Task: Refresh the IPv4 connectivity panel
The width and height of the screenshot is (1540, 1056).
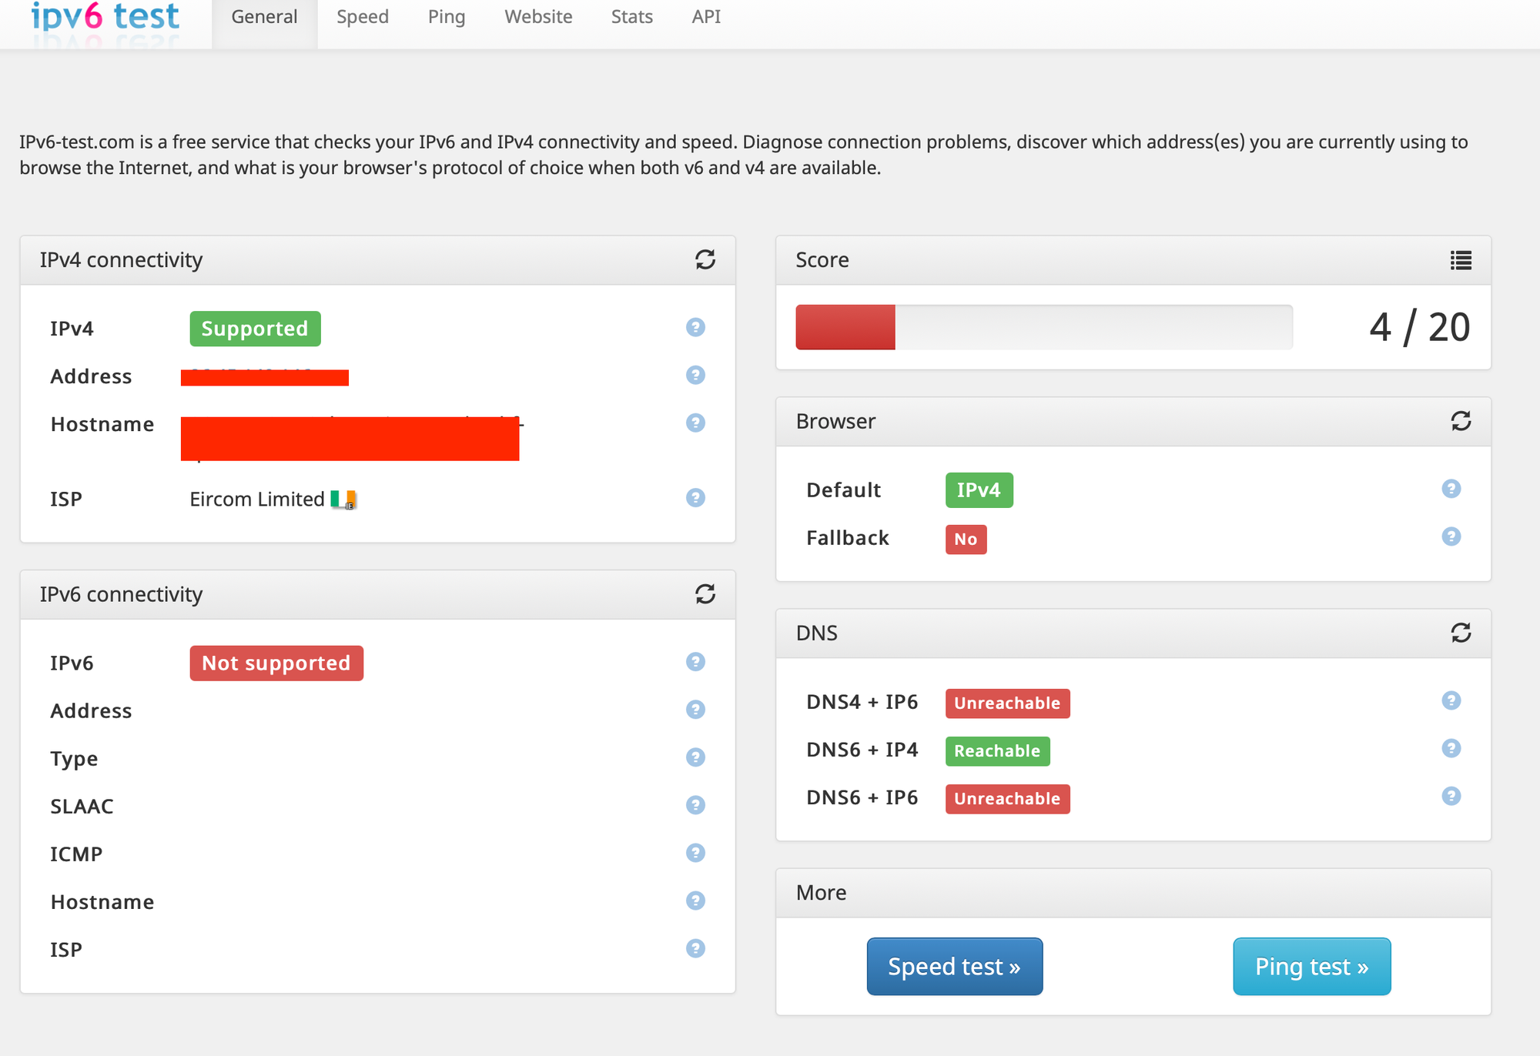Action: (x=705, y=259)
